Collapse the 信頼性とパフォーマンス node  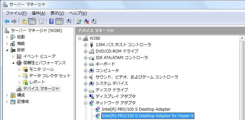[x=13, y=63]
